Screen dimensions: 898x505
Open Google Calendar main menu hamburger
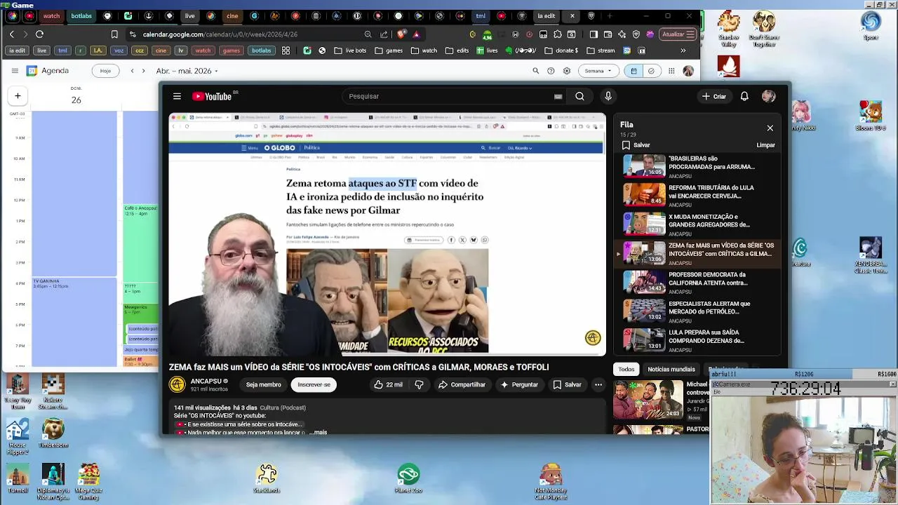(x=15, y=71)
